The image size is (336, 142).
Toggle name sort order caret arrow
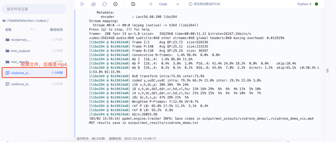click(31, 29)
